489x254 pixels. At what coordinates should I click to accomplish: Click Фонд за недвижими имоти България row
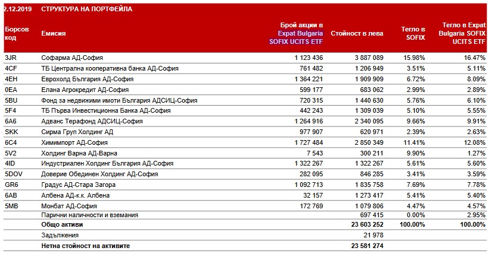tap(119, 100)
